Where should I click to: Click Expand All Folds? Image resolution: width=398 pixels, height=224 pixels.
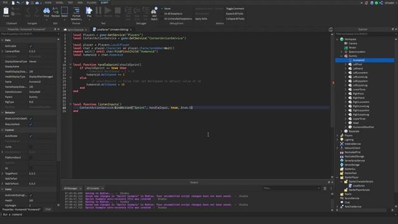(x=234, y=14)
